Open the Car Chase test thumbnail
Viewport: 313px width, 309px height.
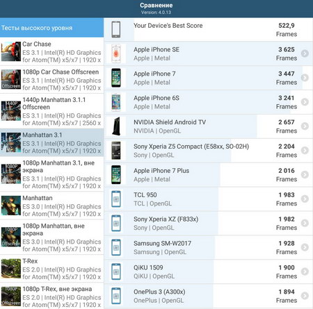point(11,51)
